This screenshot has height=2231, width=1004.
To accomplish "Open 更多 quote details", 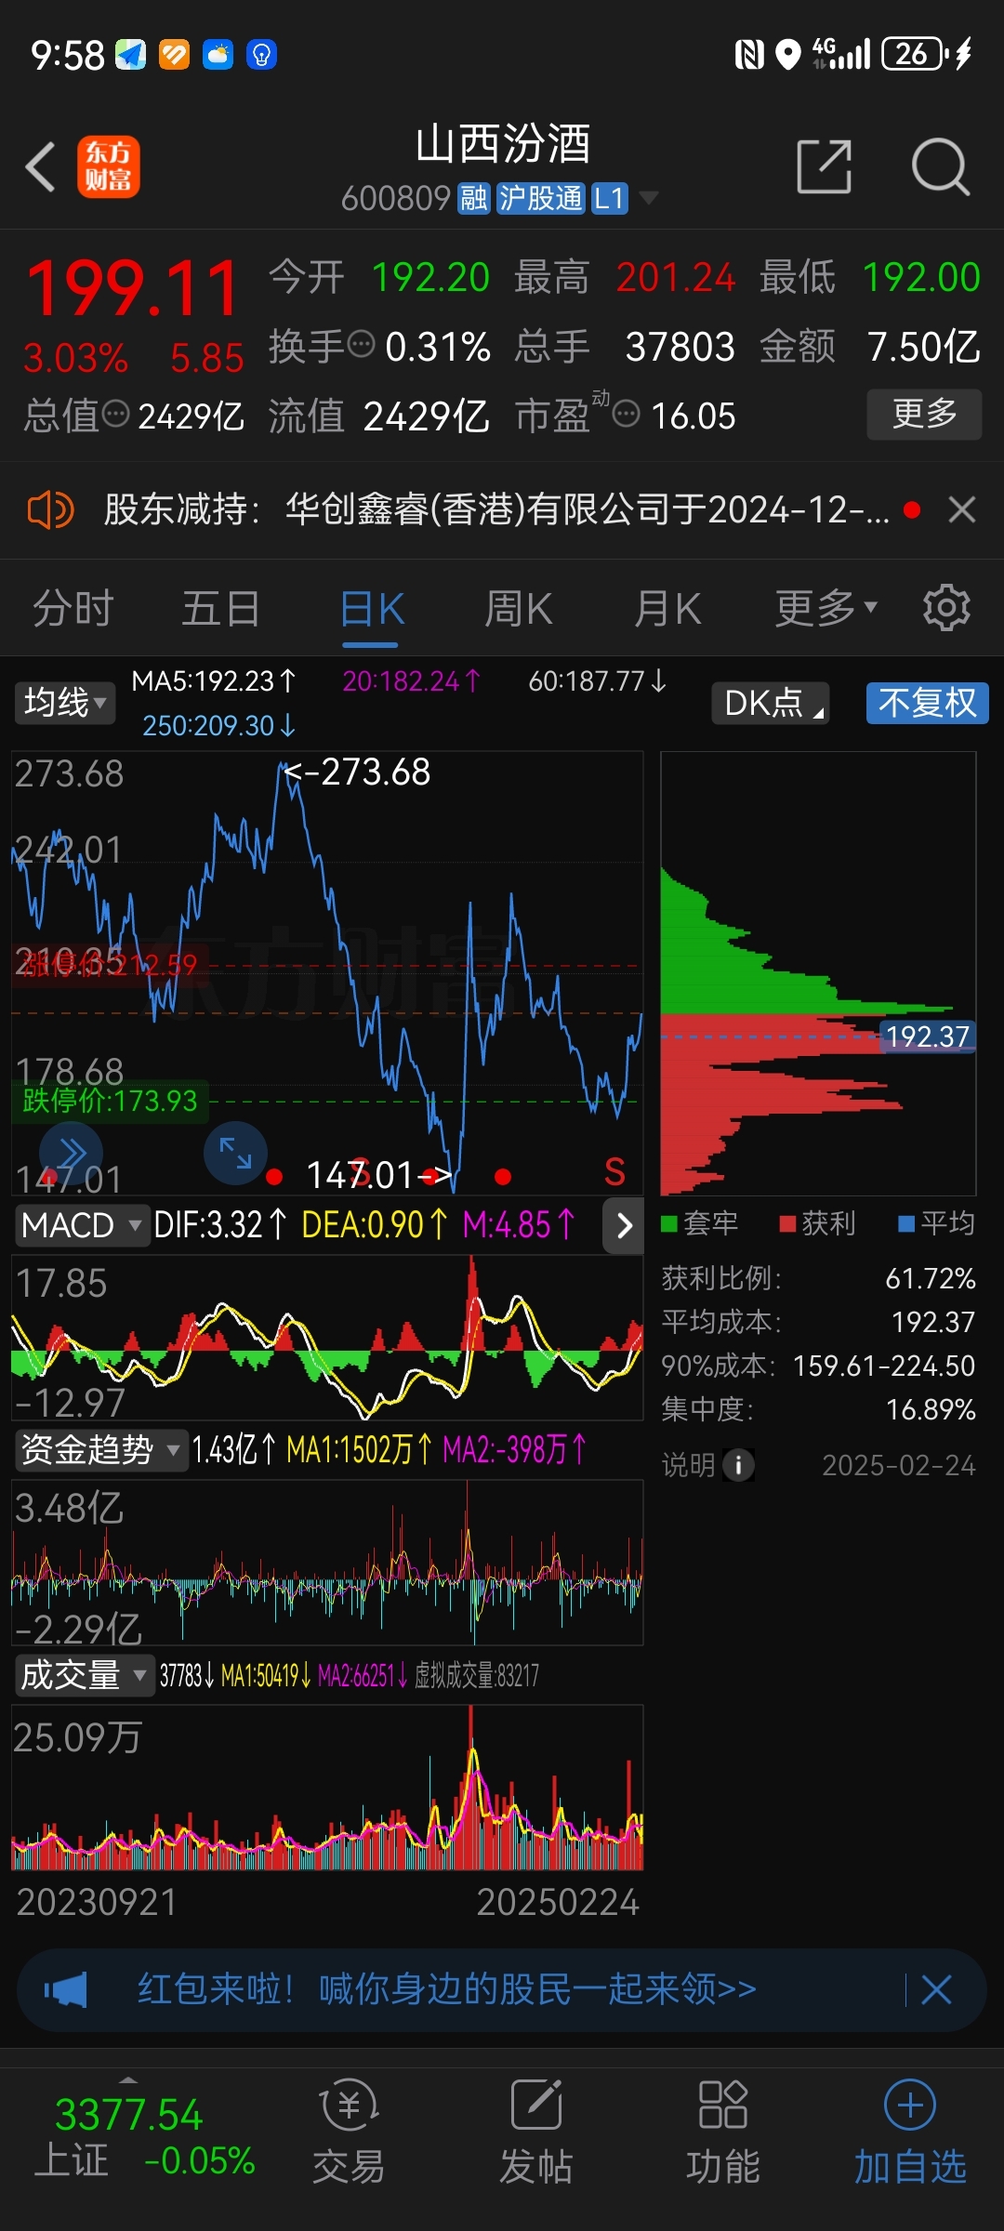I will [x=924, y=414].
